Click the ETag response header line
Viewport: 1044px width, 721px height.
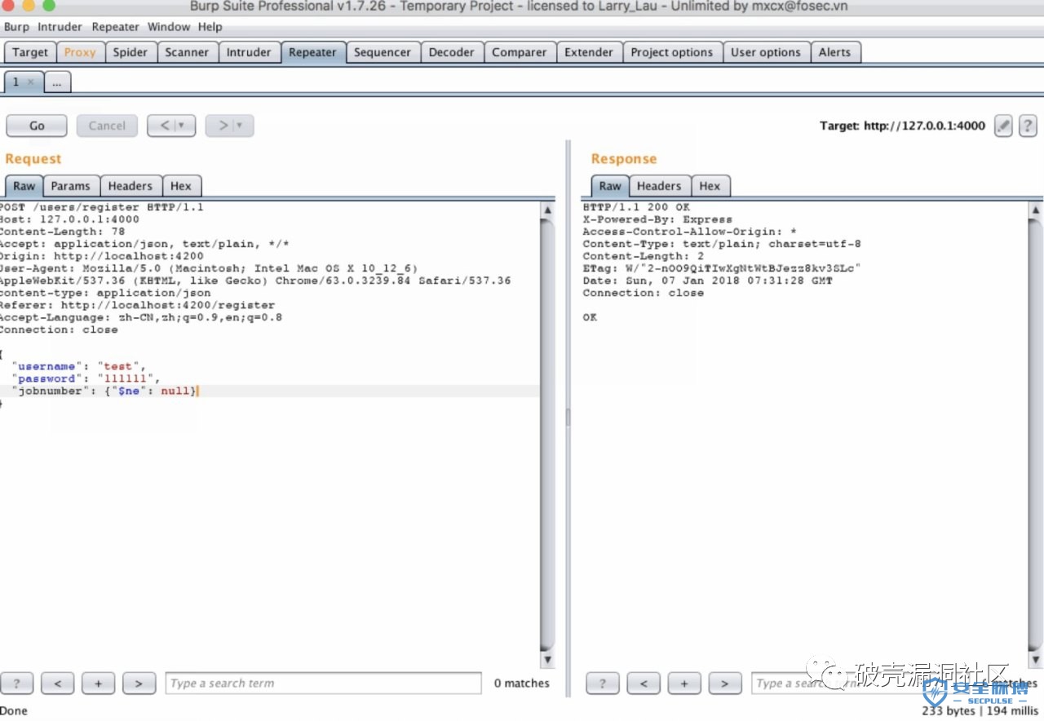click(x=722, y=268)
